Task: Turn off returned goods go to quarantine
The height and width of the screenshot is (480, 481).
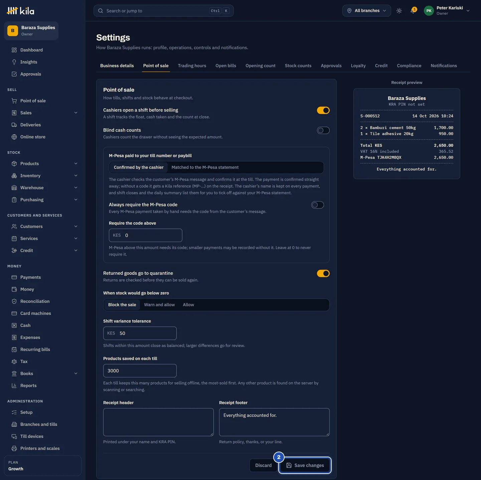Action: click(x=323, y=273)
